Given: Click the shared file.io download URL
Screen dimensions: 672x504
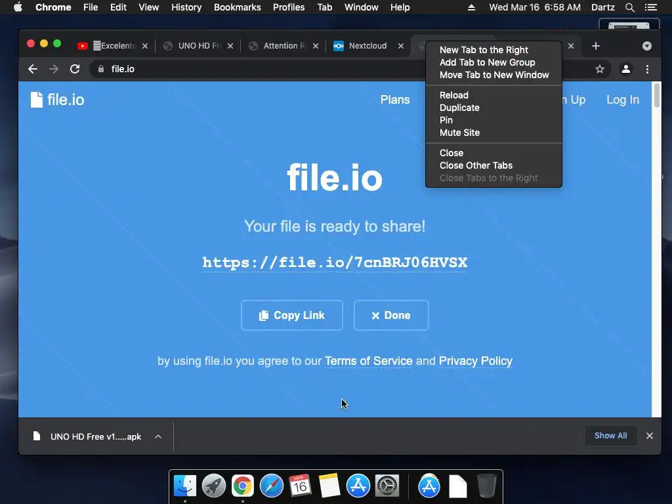Looking at the screenshot, I should (335, 262).
